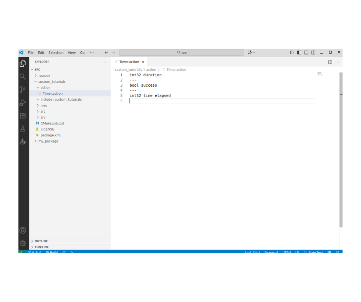Viewport: 361px width, 302px height.
Task: Switch to the Timer.action editor tab
Action: (x=129, y=62)
